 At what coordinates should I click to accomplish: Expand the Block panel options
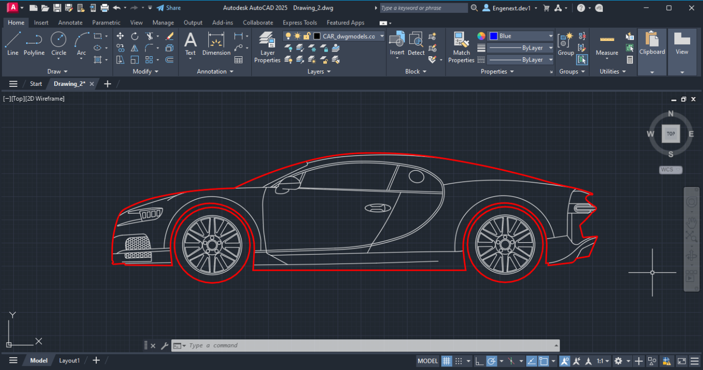(x=415, y=72)
